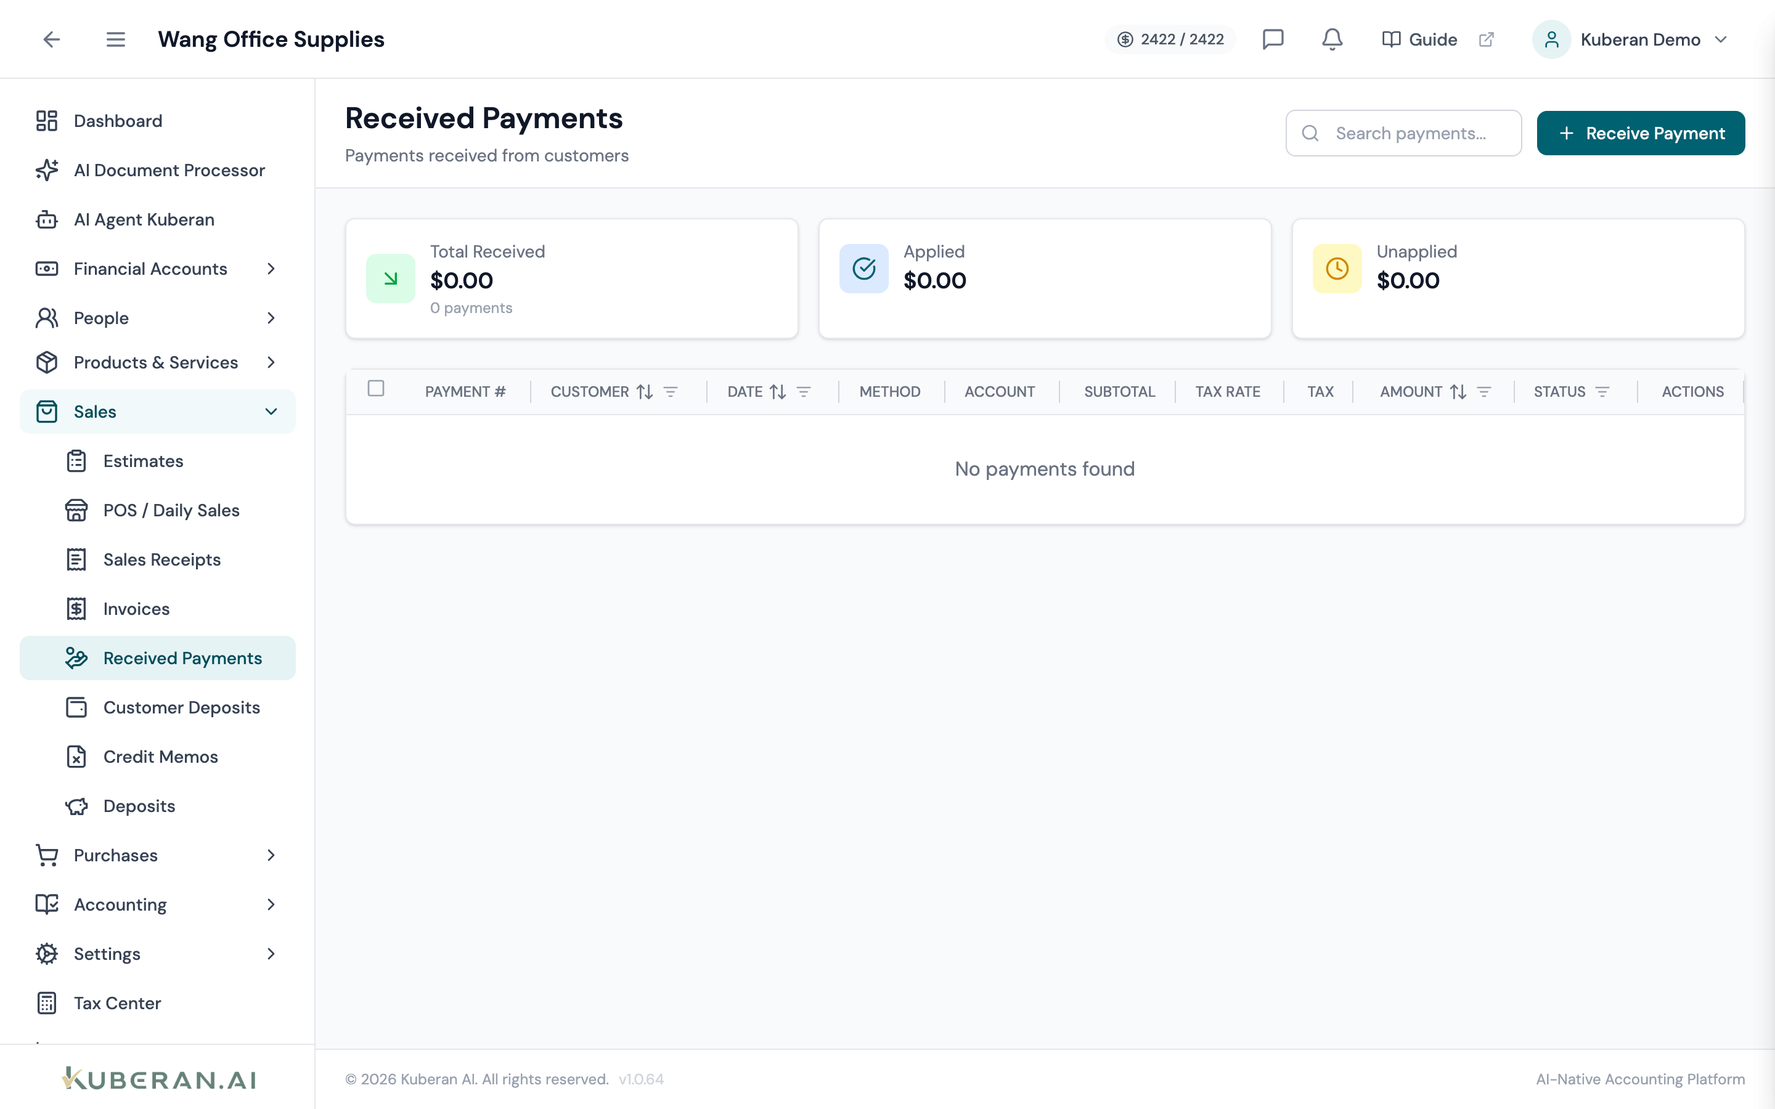The height and width of the screenshot is (1109, 1775).
Task: Click the Applied checkmark icon
Action: coord(863,269)
